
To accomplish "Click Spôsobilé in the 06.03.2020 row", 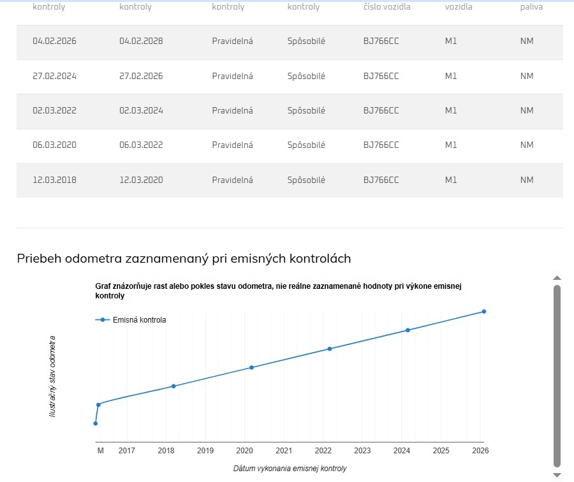I will (306, 145).
